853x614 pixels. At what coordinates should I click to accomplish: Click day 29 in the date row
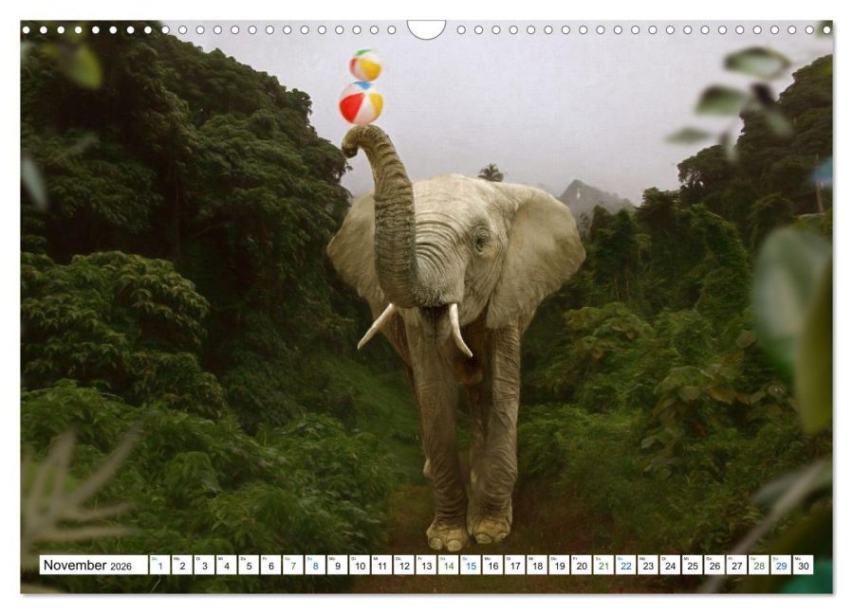[x=781, y=566]
